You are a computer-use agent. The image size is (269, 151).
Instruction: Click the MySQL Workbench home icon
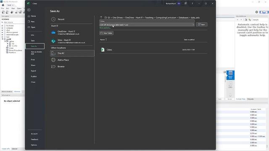click(3, 5)
